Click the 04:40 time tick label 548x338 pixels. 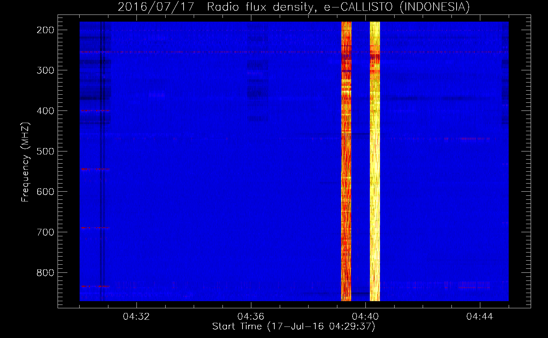coord(365,316)
